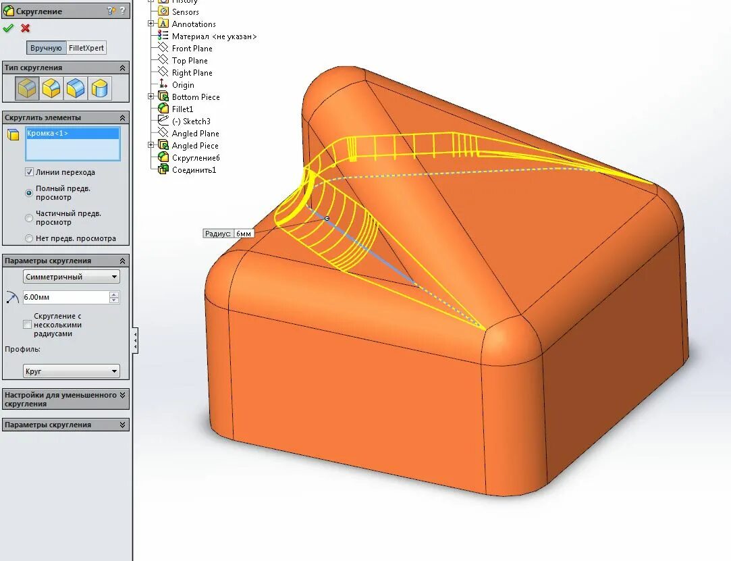Image resolution: width=731 pixels, height=561 pixels.
Task: Accept the fillet with green checkmark
Action: coord(8,28)
